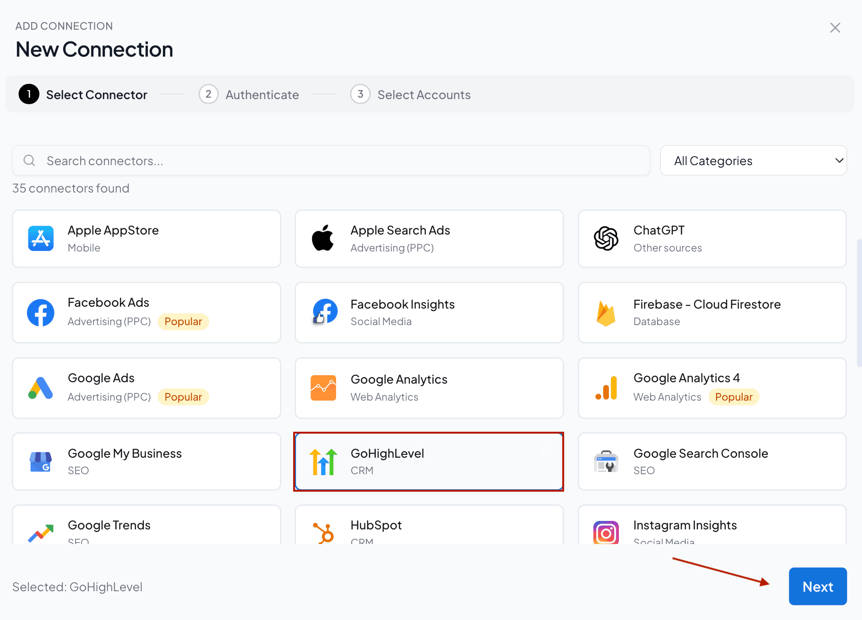Viewport: 862px width, 620px height.
Task: Go to the Select Connector step
Action: pos(83,94)
